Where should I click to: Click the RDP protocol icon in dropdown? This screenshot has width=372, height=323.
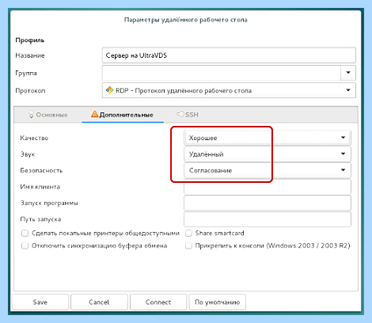point(109,90)
